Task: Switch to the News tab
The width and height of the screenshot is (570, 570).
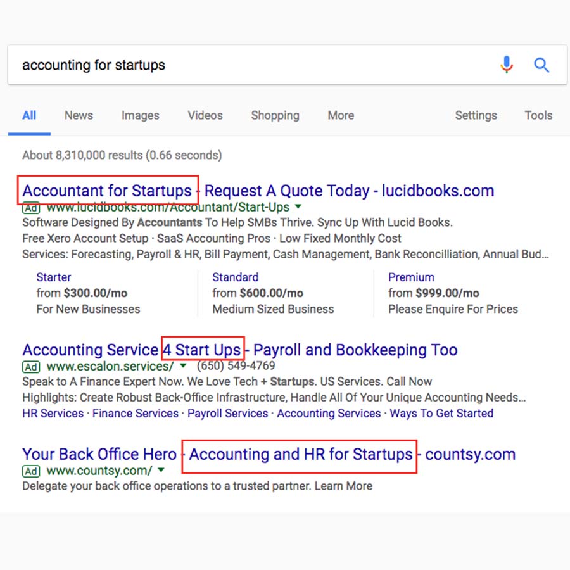Action: (79, 115)
